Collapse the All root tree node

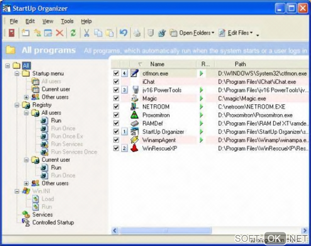click(8, 66)
